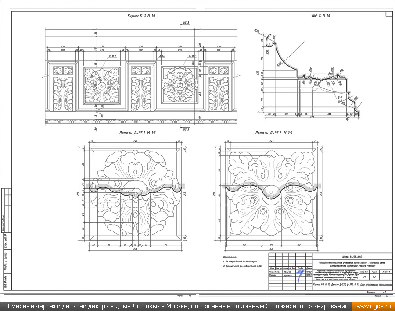
Task: Click the "Стадия" header cell
Action: 364,272
